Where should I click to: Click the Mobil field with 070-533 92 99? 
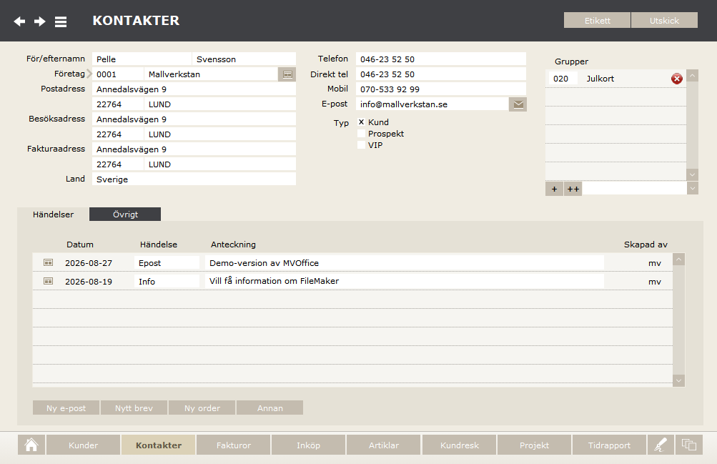pos(441,89)
